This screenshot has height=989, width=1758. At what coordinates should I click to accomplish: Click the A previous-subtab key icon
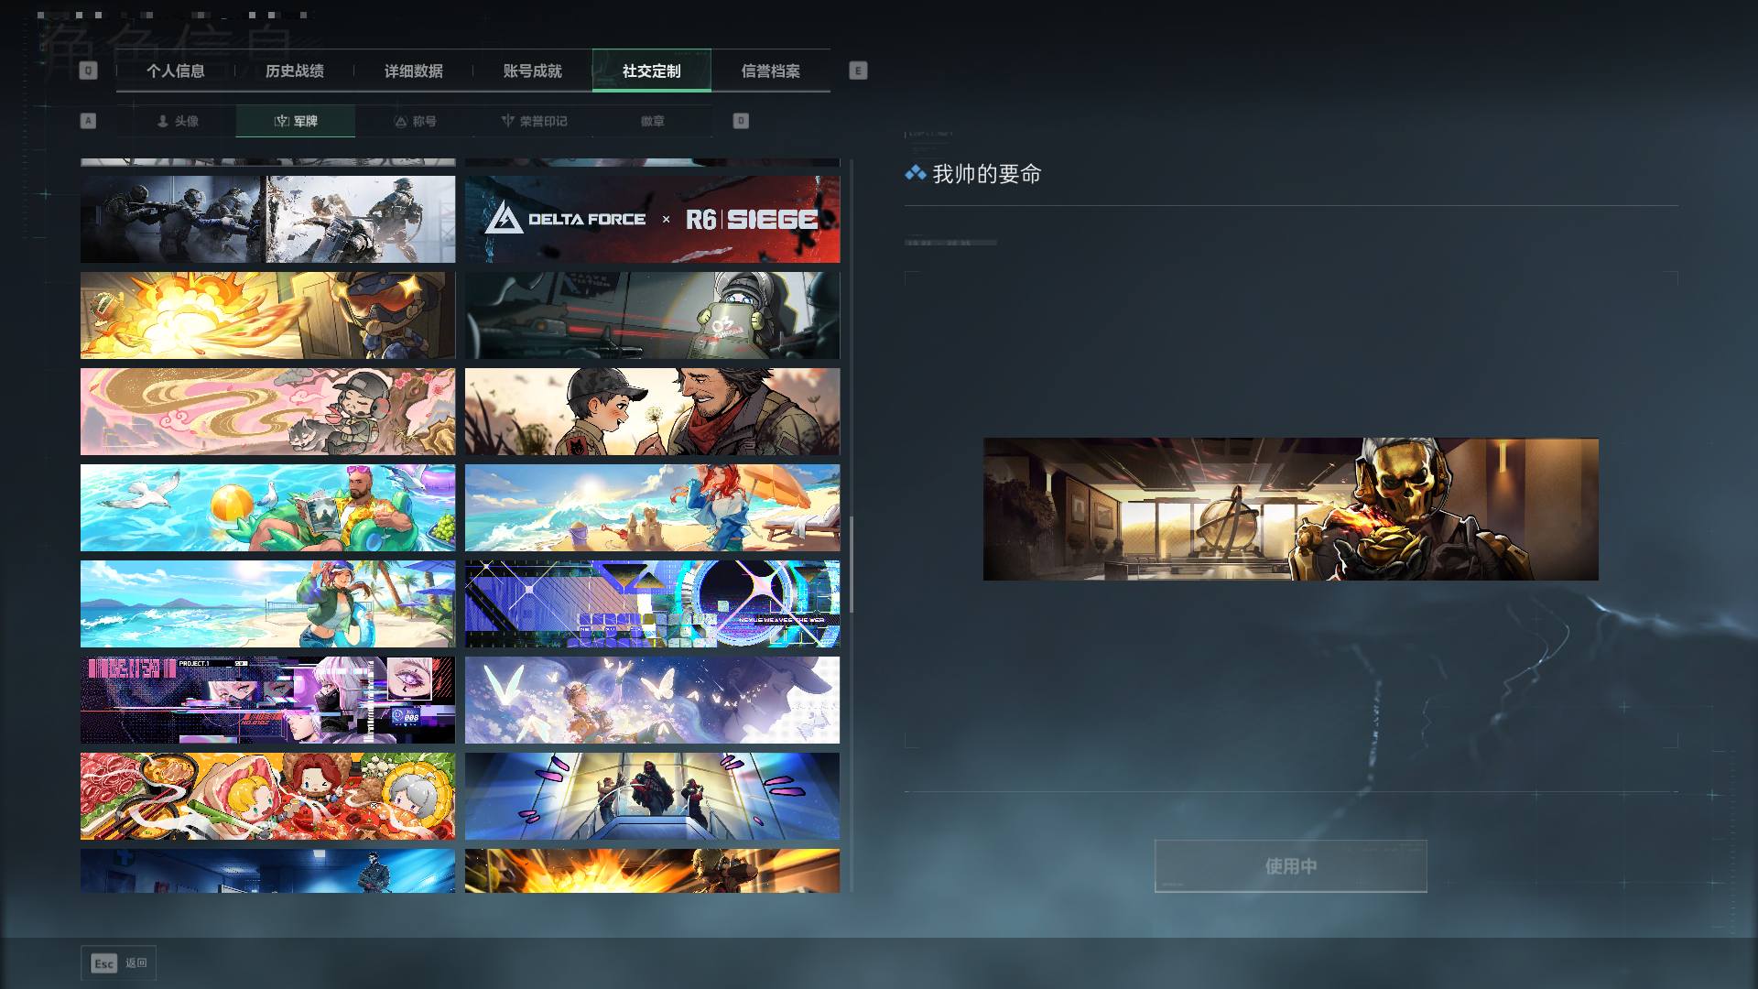point(88,121)
